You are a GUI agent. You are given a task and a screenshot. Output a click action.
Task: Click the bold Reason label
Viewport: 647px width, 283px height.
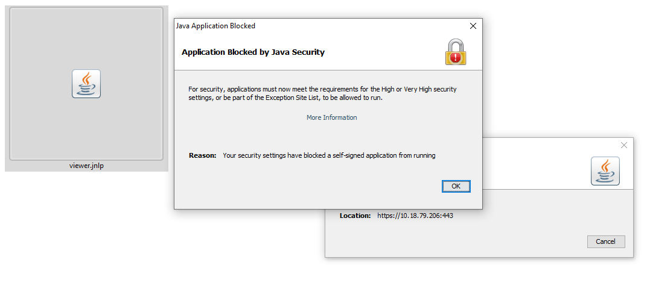click(203, 155)
